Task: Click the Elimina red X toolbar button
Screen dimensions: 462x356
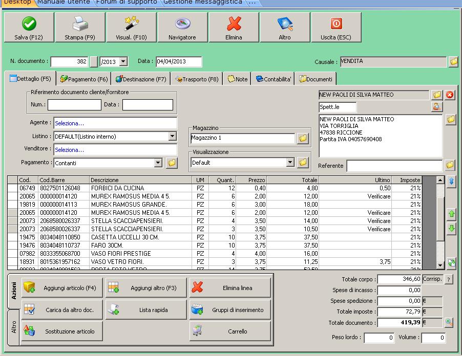Action: click(x=234, y=28)
